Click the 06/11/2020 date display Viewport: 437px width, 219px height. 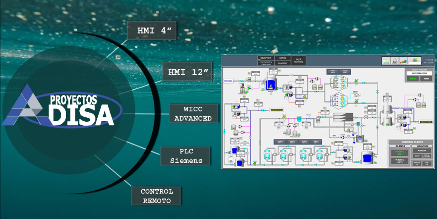pos(428,63)
